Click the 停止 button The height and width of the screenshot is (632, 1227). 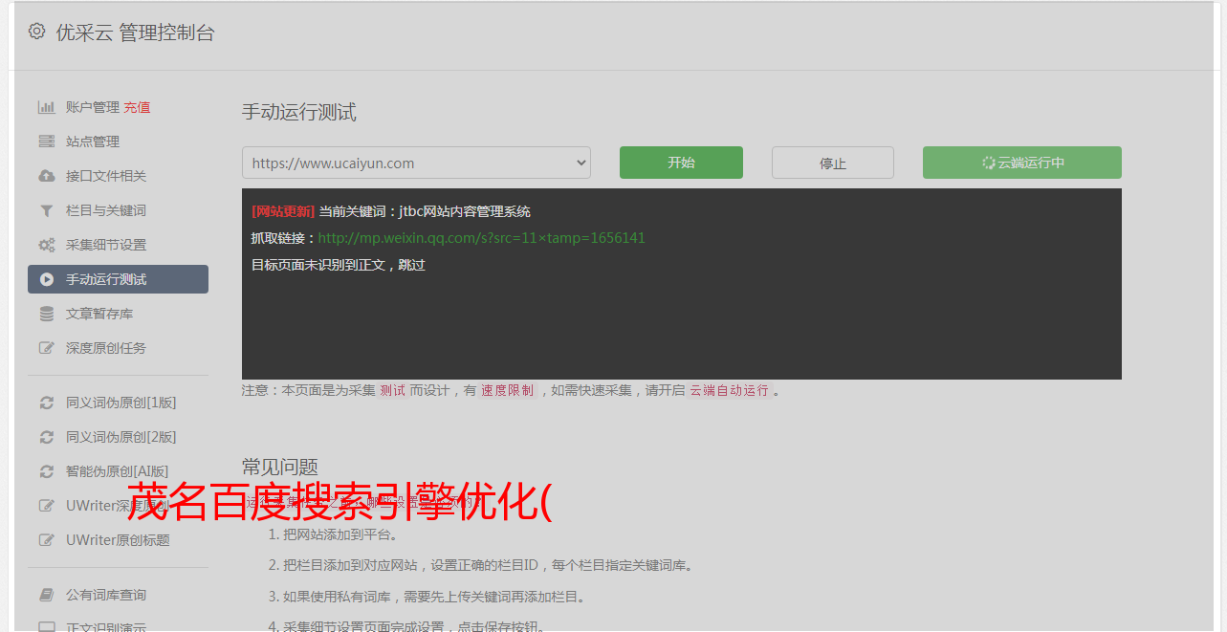pos(833,163)
